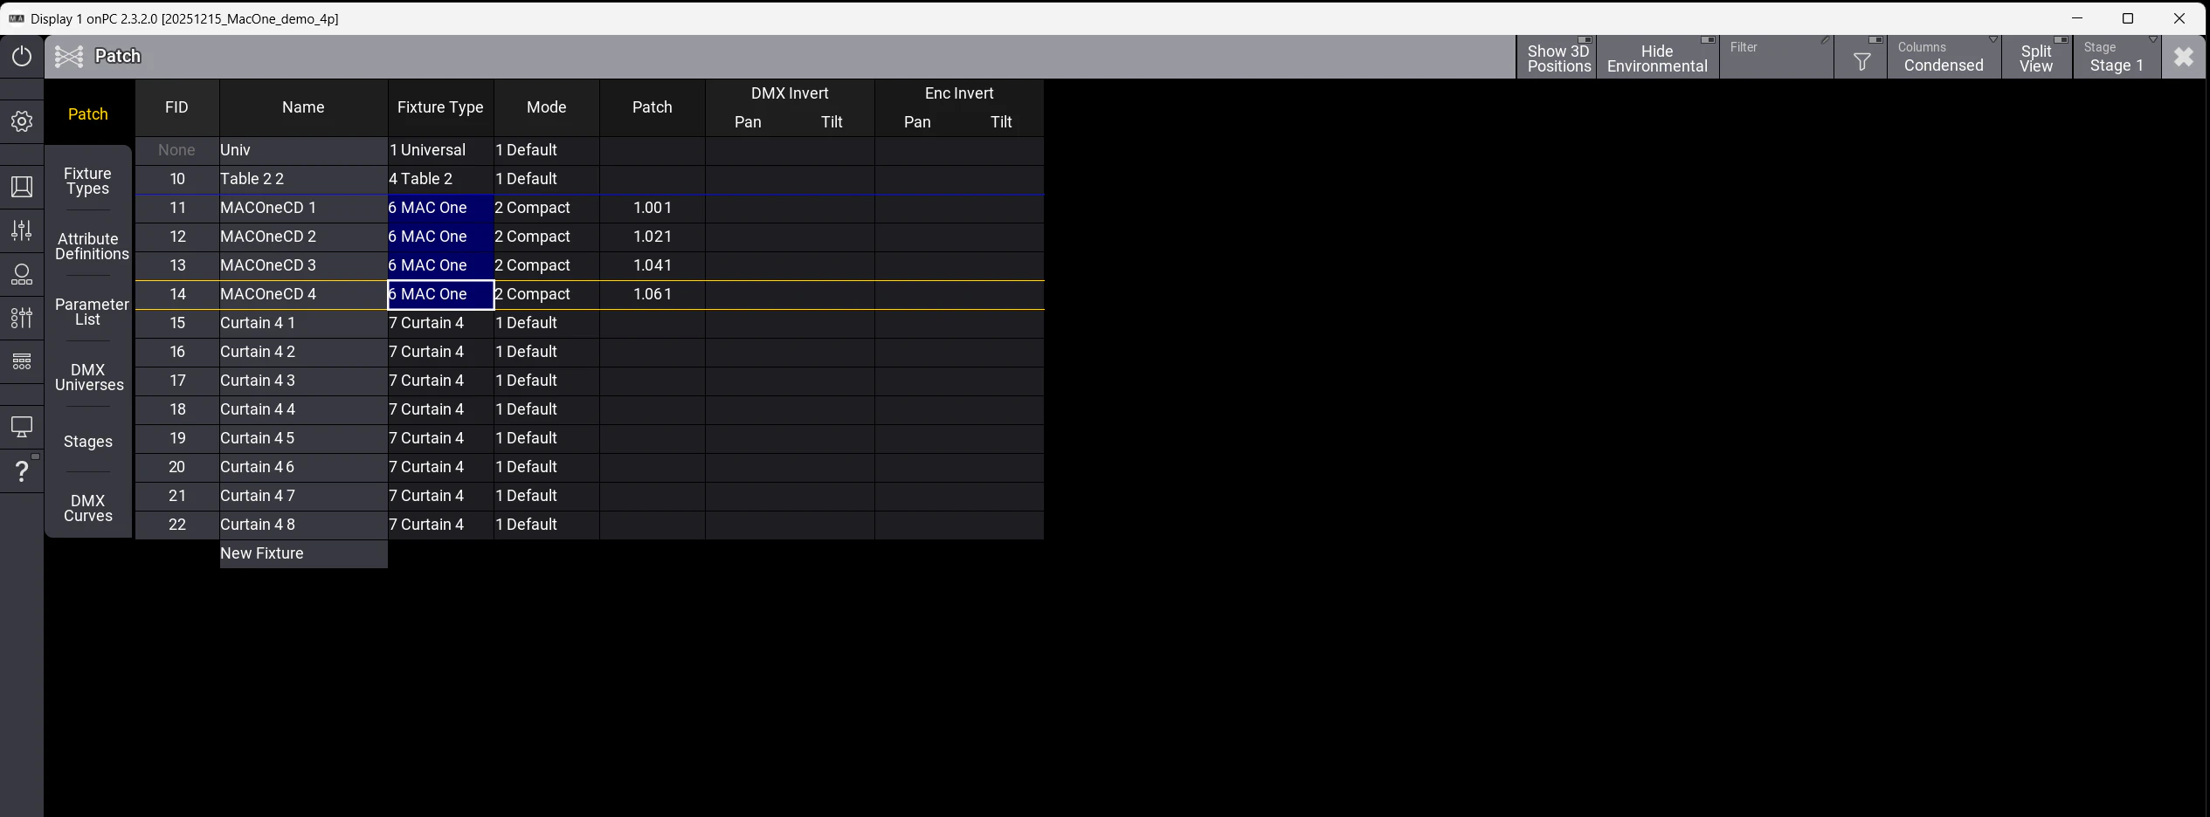The height and width of the screenshot is (817, 2210).
Task: Click the 1 Universal fixture type cell
Action: [x=440, y=150]
